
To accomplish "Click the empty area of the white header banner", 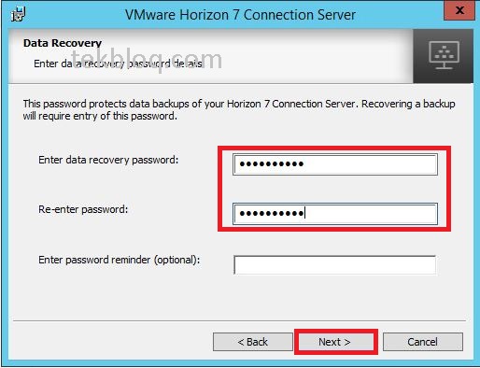I will pyautogui.click(x=311, y=56).
